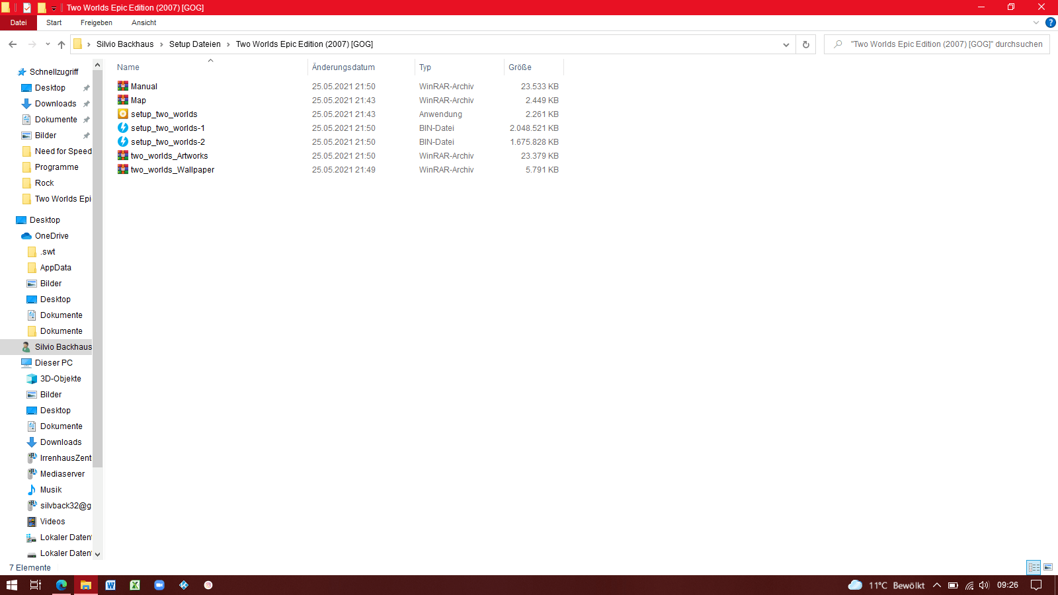Image resolution: width=1058 pixels, height=595 pixels.
Task: Select the Manual WinRAR archive icon
Action: coord(123,86)
